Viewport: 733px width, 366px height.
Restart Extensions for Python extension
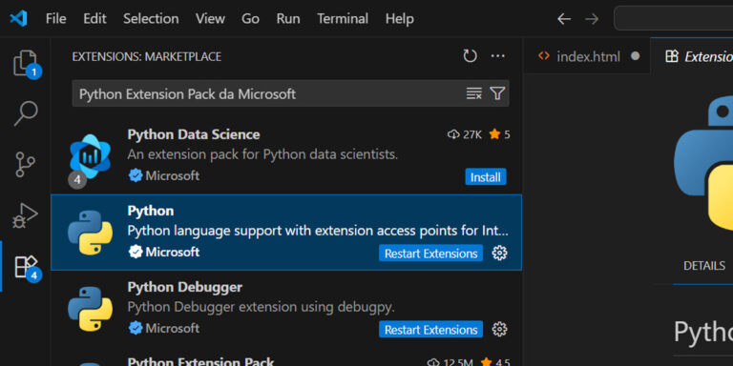click(430, 253)
